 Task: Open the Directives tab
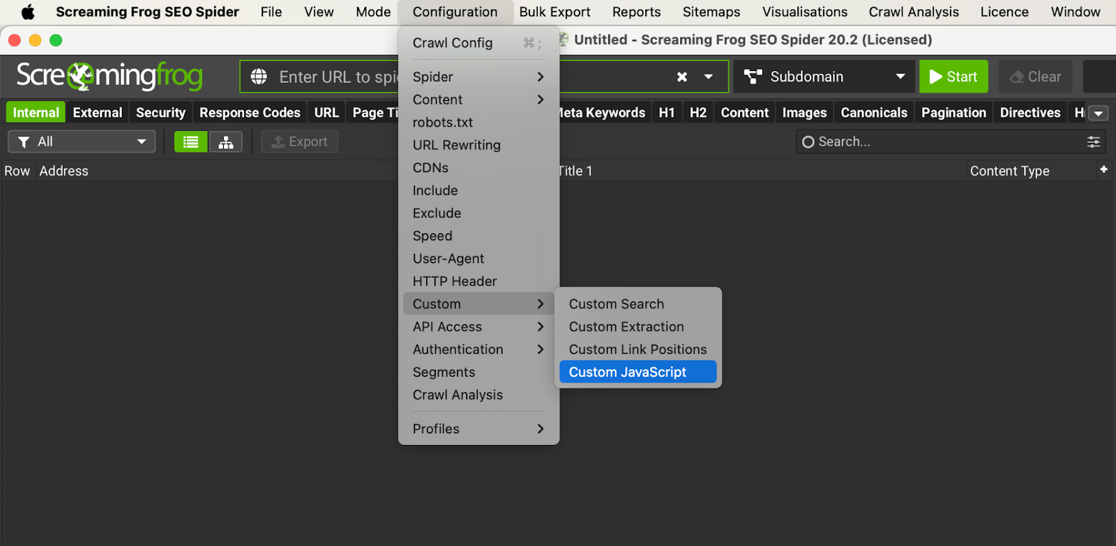(1030, 112)
